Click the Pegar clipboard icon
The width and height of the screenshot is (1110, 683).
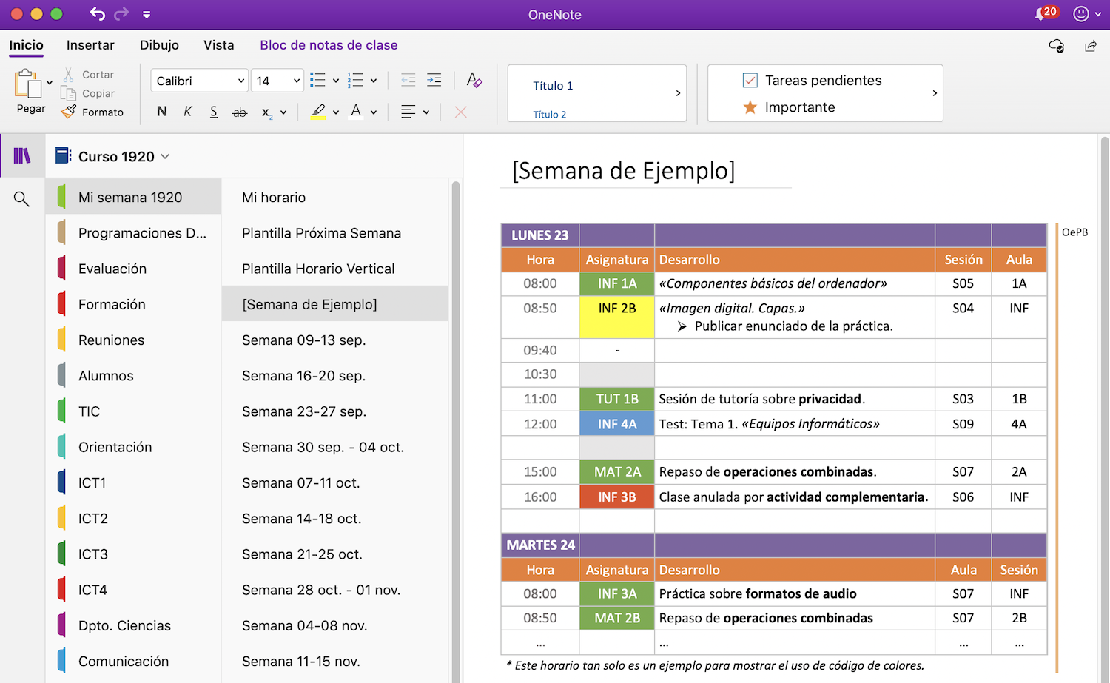pos(28,84)
